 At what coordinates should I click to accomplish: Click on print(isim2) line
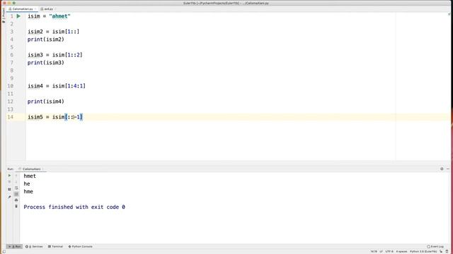coord(45,40)
